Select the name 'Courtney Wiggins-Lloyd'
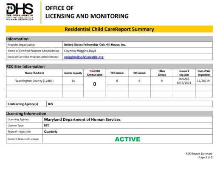 pos(80,51)
